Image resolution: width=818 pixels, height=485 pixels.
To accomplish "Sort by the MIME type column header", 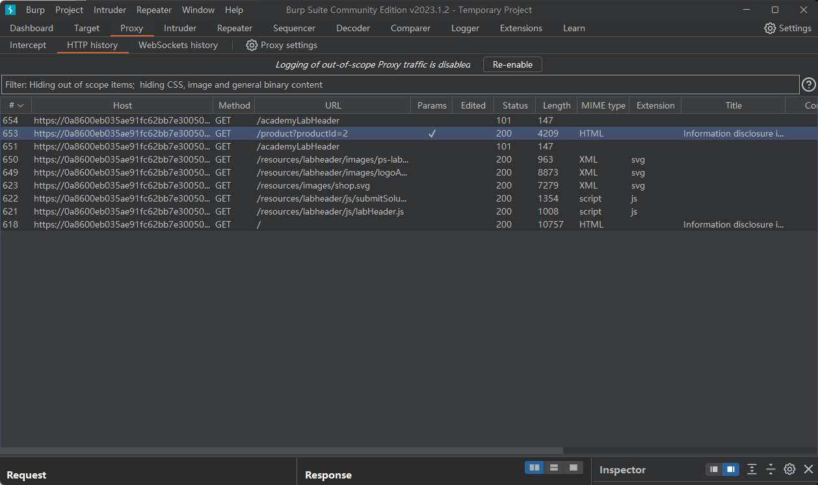I will coord(603,105).
